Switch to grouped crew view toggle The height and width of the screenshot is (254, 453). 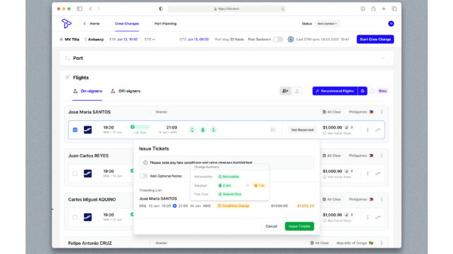pos(285,91)
